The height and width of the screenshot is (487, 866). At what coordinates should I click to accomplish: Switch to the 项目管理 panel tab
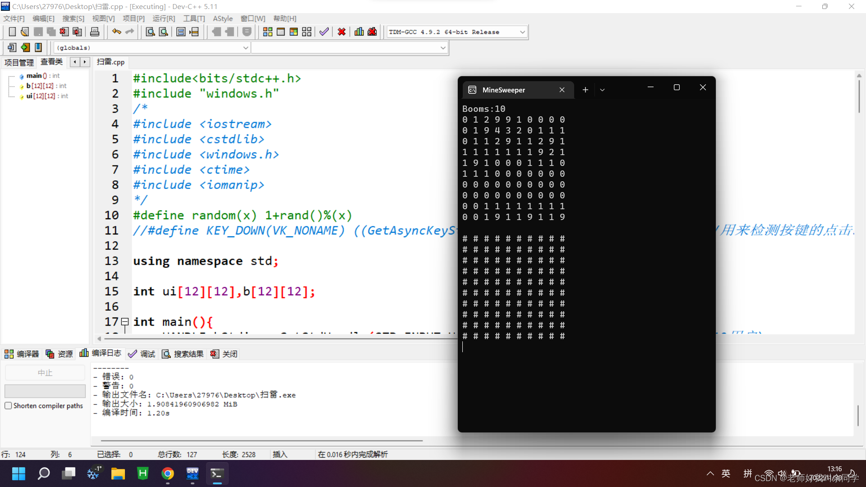coord(19,62)
